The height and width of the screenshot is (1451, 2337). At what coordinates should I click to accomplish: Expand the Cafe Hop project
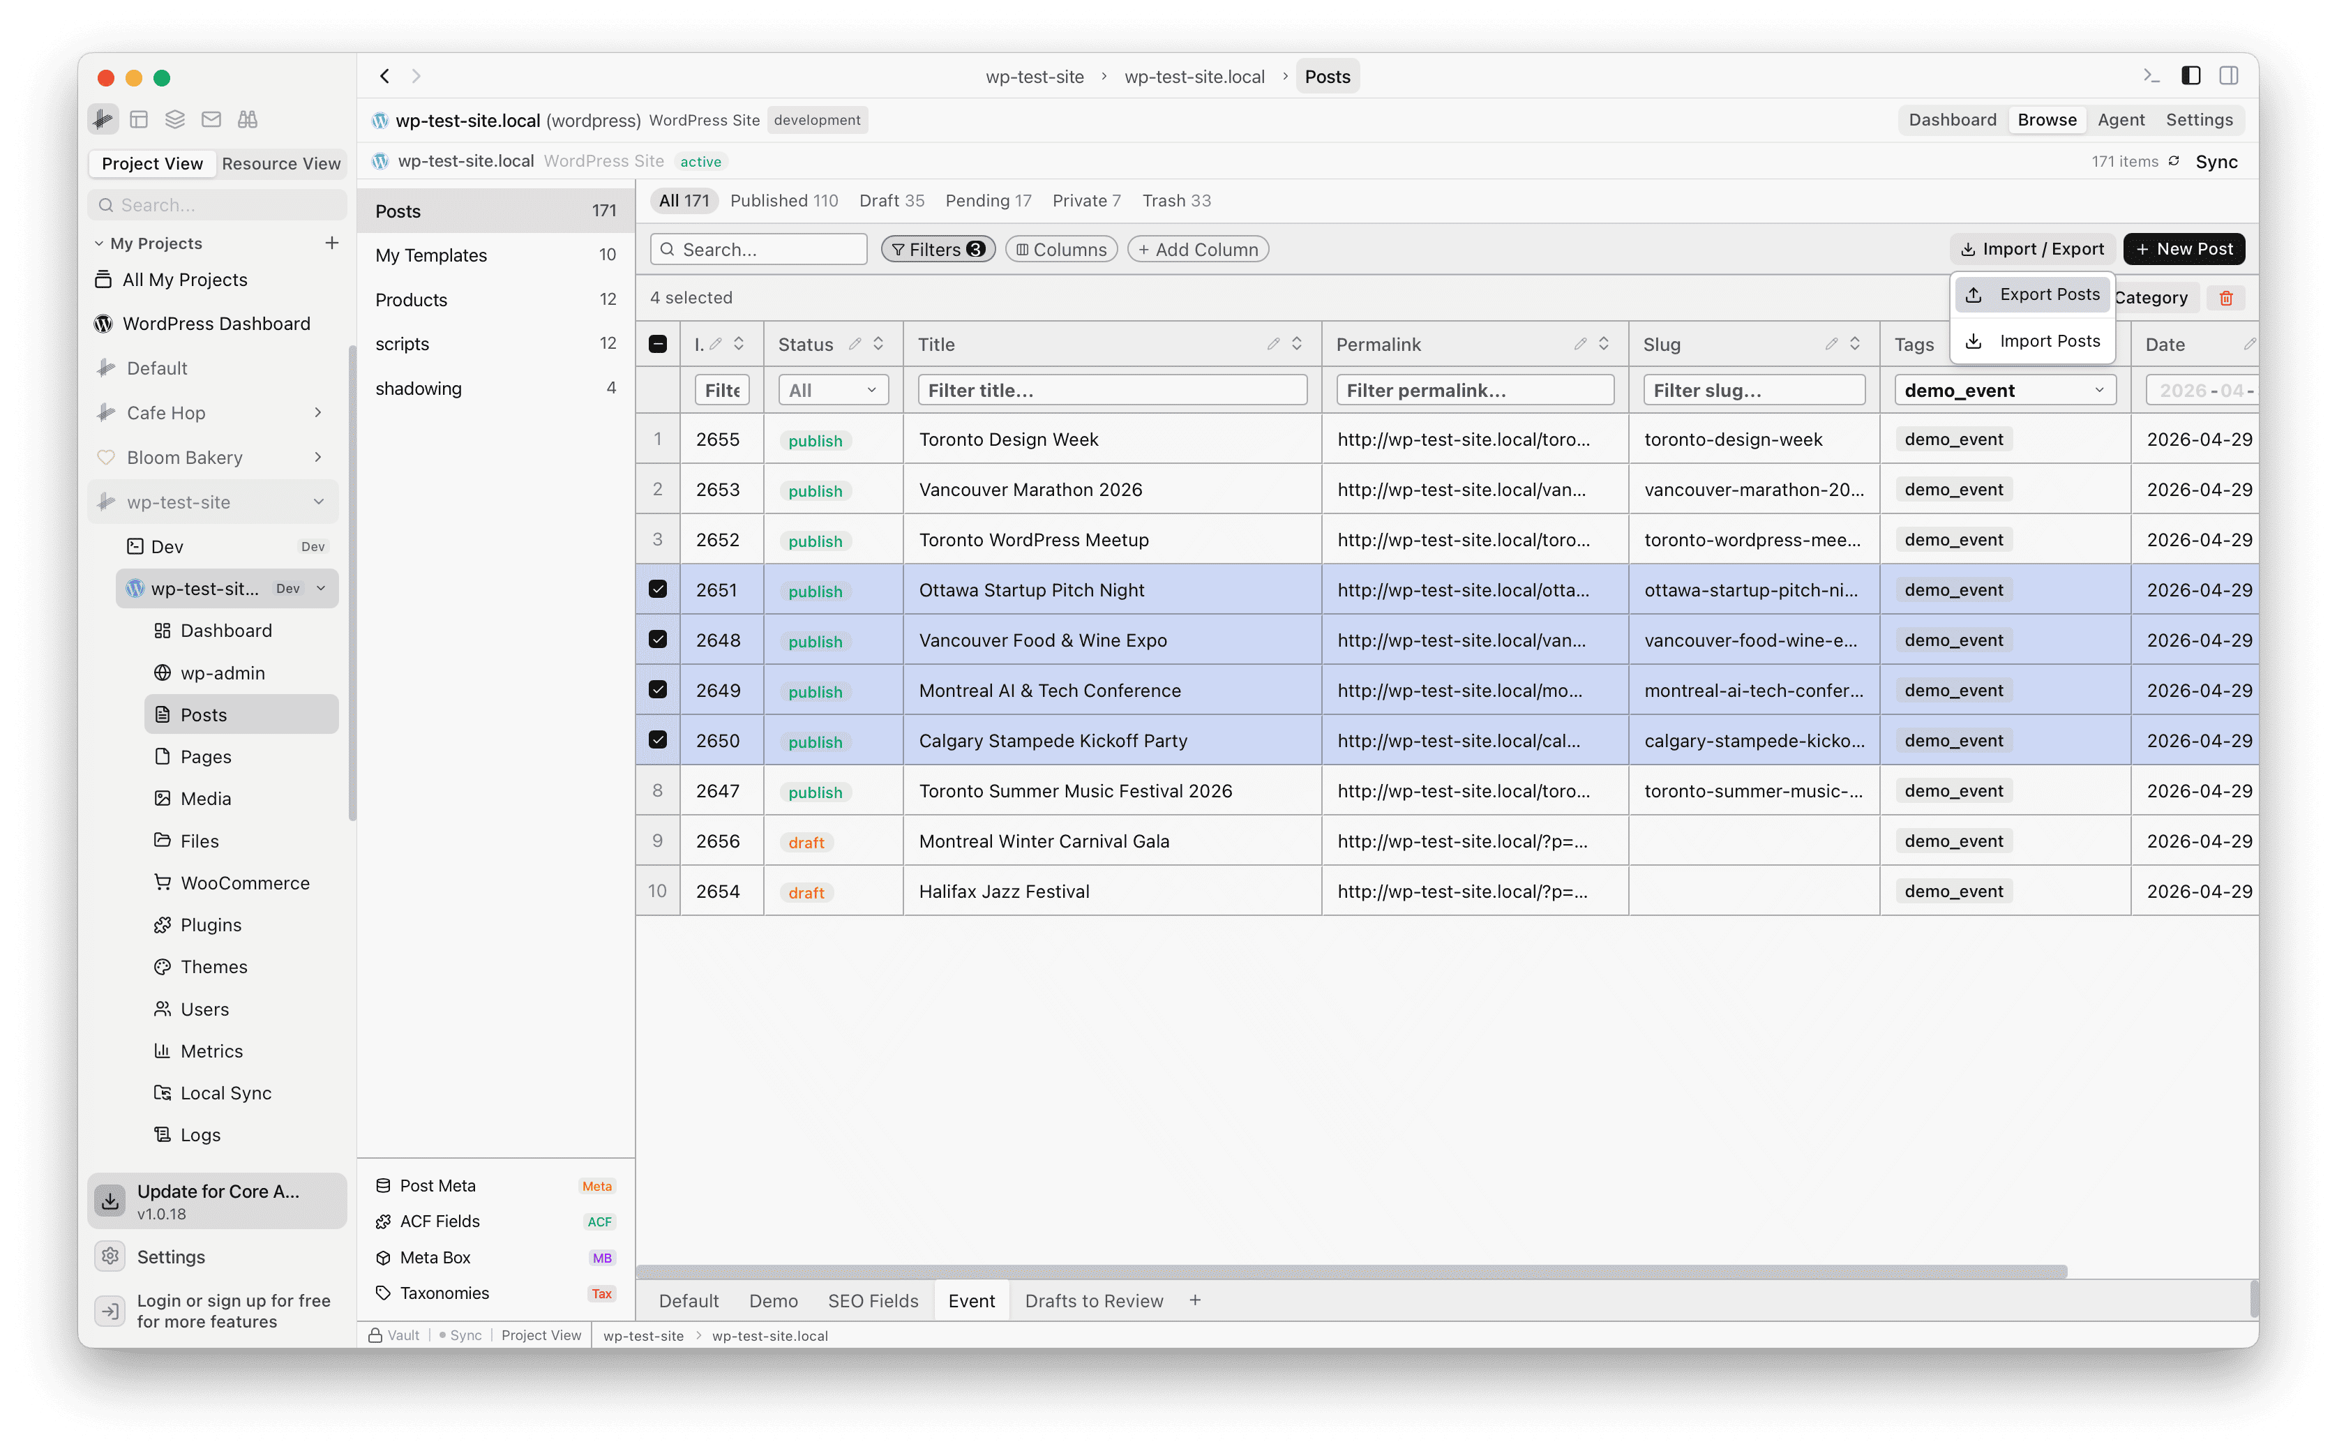[x=317, y=413]
